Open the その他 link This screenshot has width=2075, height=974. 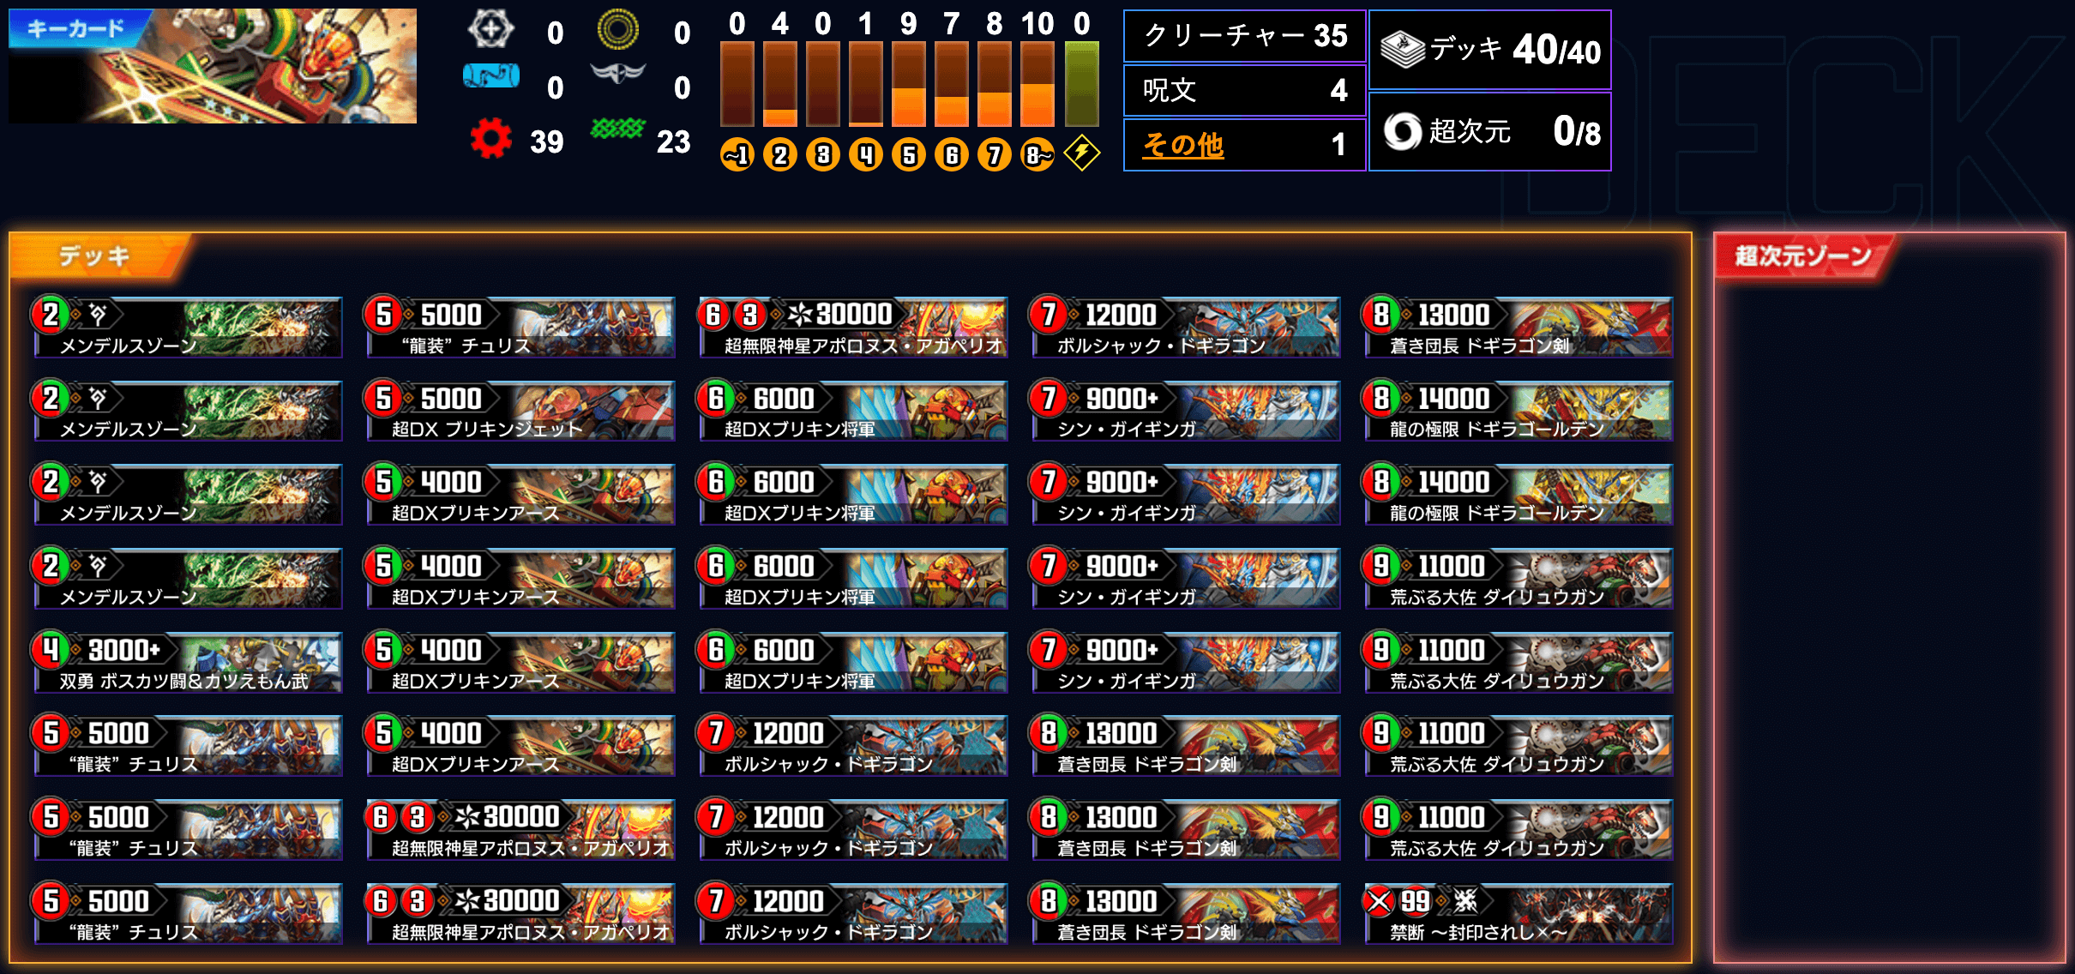(1183, 144)
